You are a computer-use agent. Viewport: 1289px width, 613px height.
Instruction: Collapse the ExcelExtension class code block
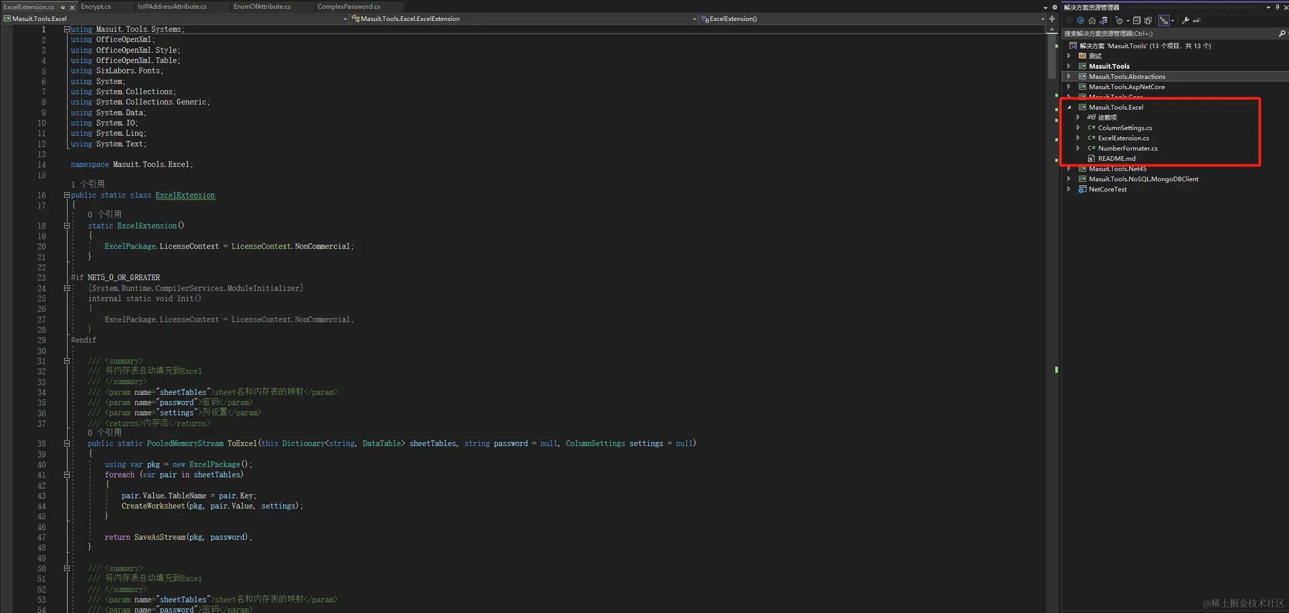[67, 195]
